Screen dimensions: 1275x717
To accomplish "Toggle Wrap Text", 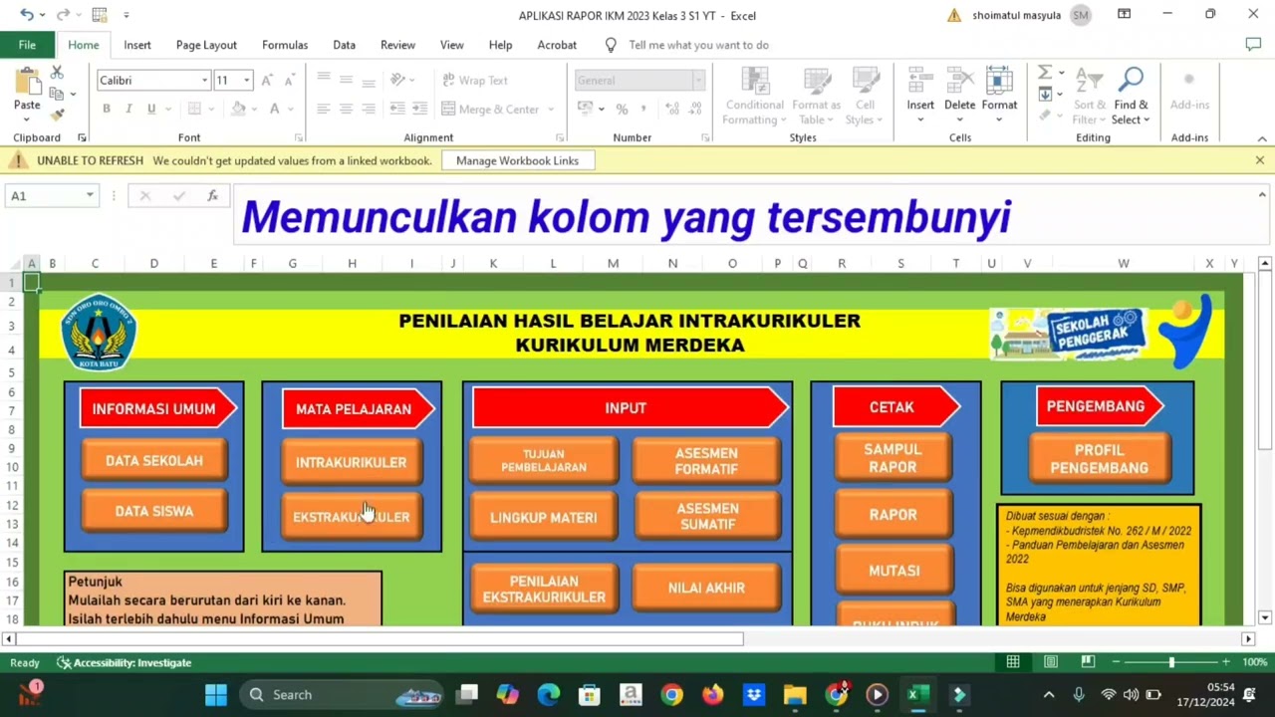I will point(475,81).
